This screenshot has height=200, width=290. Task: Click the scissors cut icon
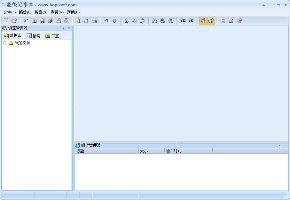(x=127, y=21)
